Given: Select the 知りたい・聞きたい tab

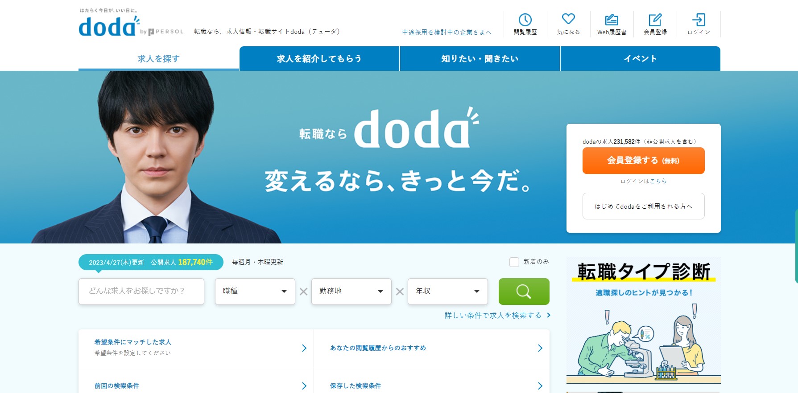Looking at the screenshot, I should (480, 59).
